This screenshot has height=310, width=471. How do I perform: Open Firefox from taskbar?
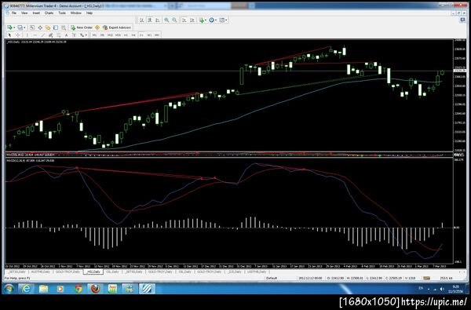96,289
